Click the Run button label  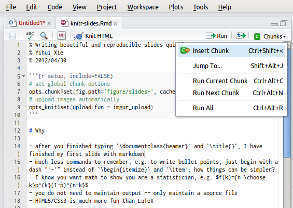click(222, 36)
